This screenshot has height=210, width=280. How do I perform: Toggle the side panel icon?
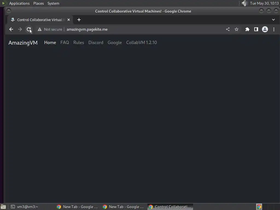click(x=256, y=29)
